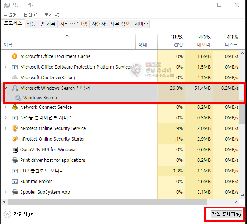The height and width of the screenshot is (224, 247).
Task: Expand Microsoft Office Software Protection Platform Service
Action: [6, 67]
